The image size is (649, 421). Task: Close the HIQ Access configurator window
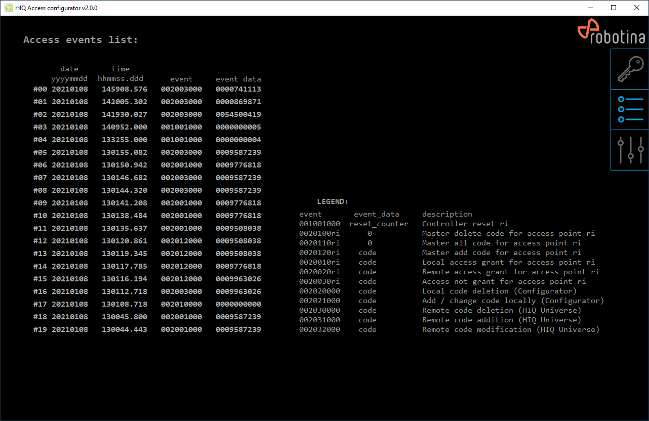click(637, 8)
